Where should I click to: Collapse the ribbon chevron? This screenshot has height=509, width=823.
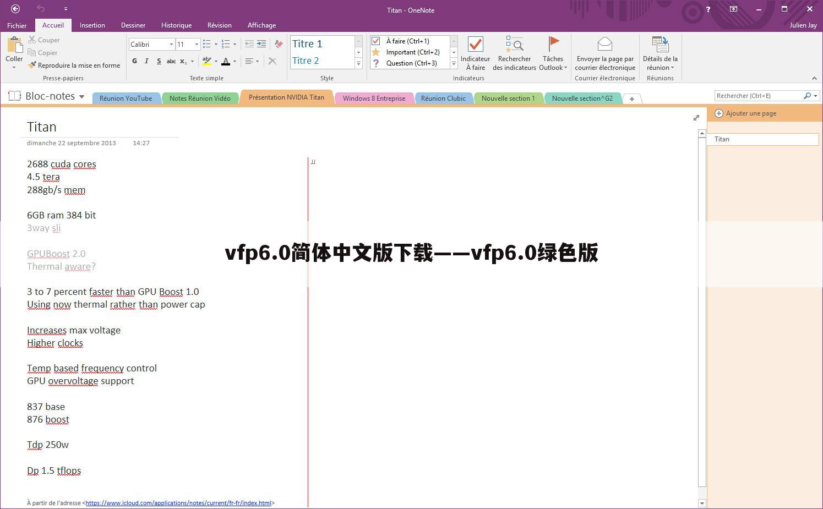pyautogui.click(x=814, y=78)
